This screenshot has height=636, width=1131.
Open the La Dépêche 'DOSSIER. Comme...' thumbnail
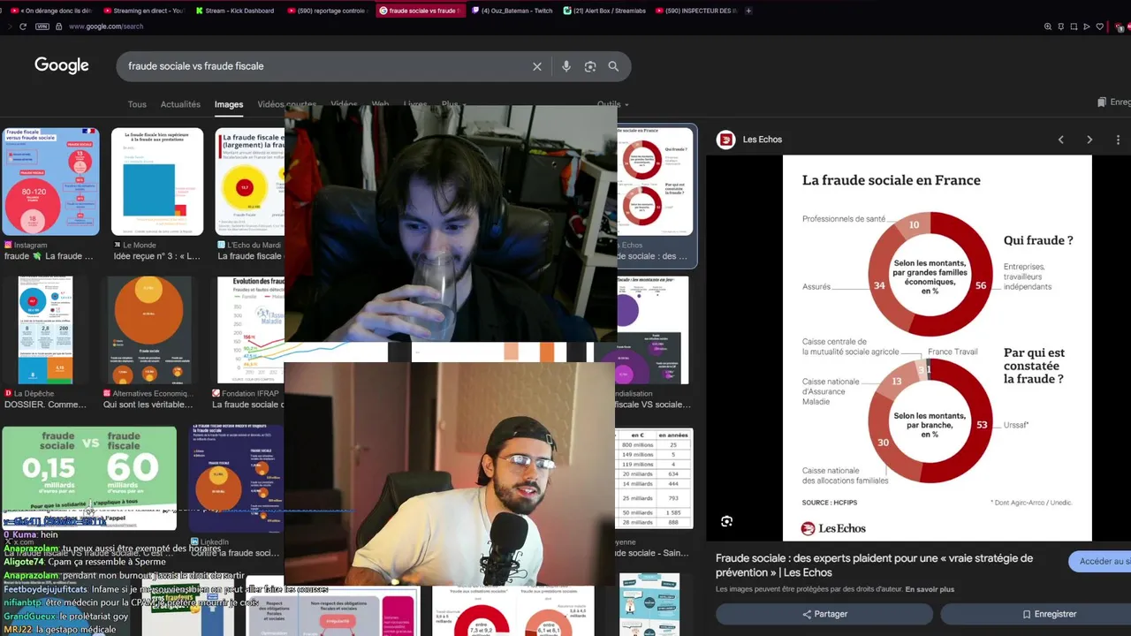tap(46, 329)
